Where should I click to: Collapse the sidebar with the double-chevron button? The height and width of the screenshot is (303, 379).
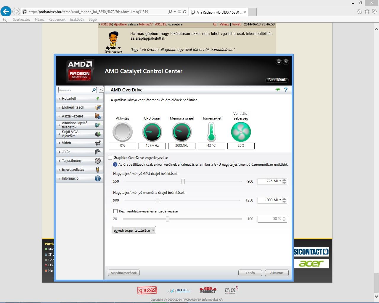(101, 90)
